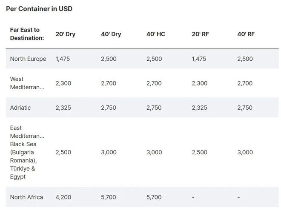Viewport: 281px width, 210px height.
Task: Click the 20' Dry column header
Action: coord(65,34)
